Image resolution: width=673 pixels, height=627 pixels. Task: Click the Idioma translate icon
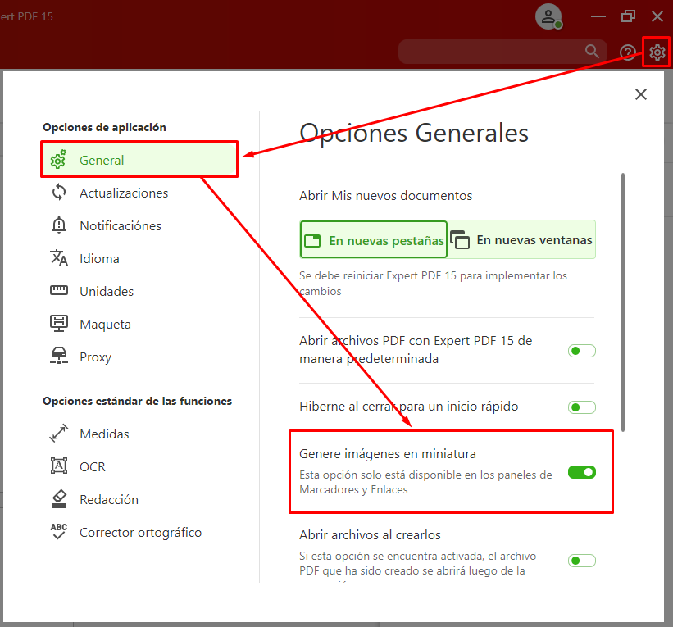[59, 258]
